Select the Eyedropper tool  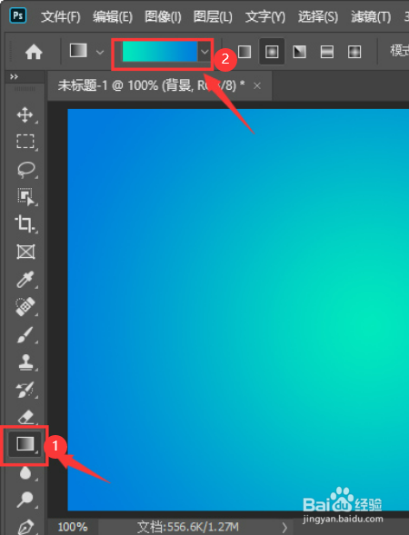25,279
